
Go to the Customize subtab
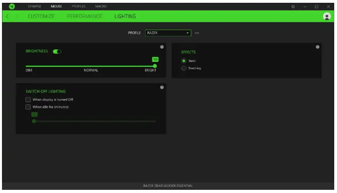[x=41, y=16]
